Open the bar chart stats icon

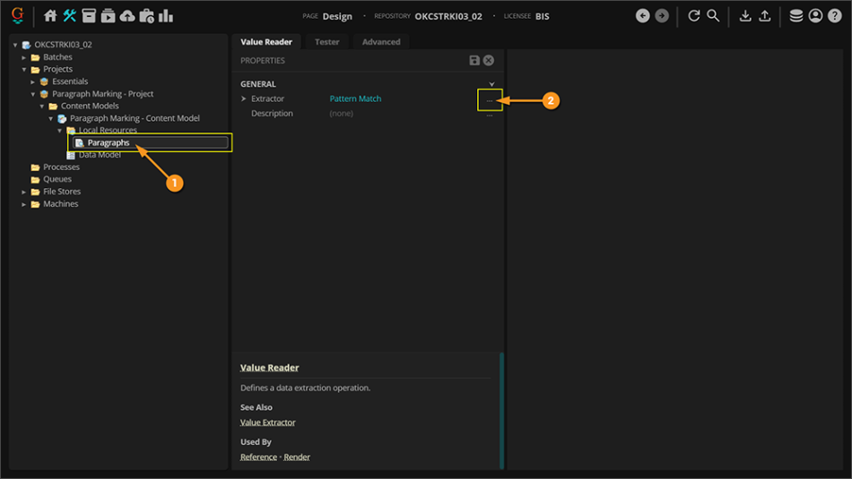166,16
